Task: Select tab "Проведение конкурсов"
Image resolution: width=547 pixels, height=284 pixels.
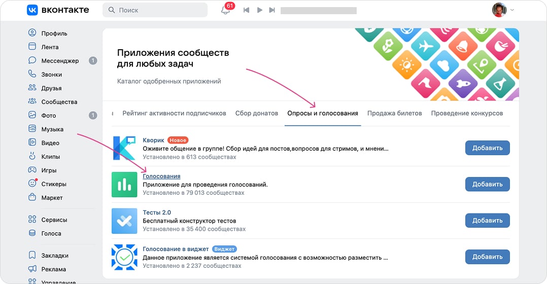Action: pos(467,113)
